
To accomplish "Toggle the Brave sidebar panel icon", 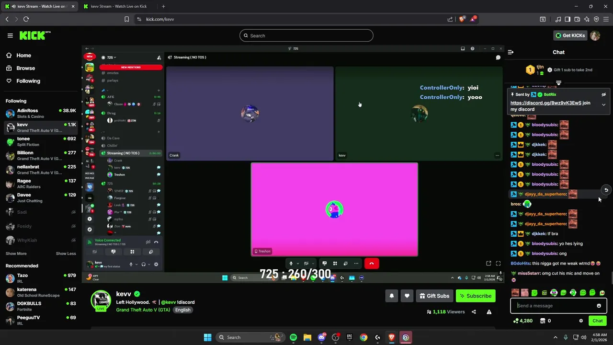I will [x=568, y=19].
